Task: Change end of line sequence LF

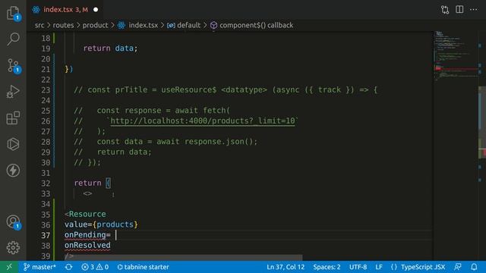Action: pos(379,267)
